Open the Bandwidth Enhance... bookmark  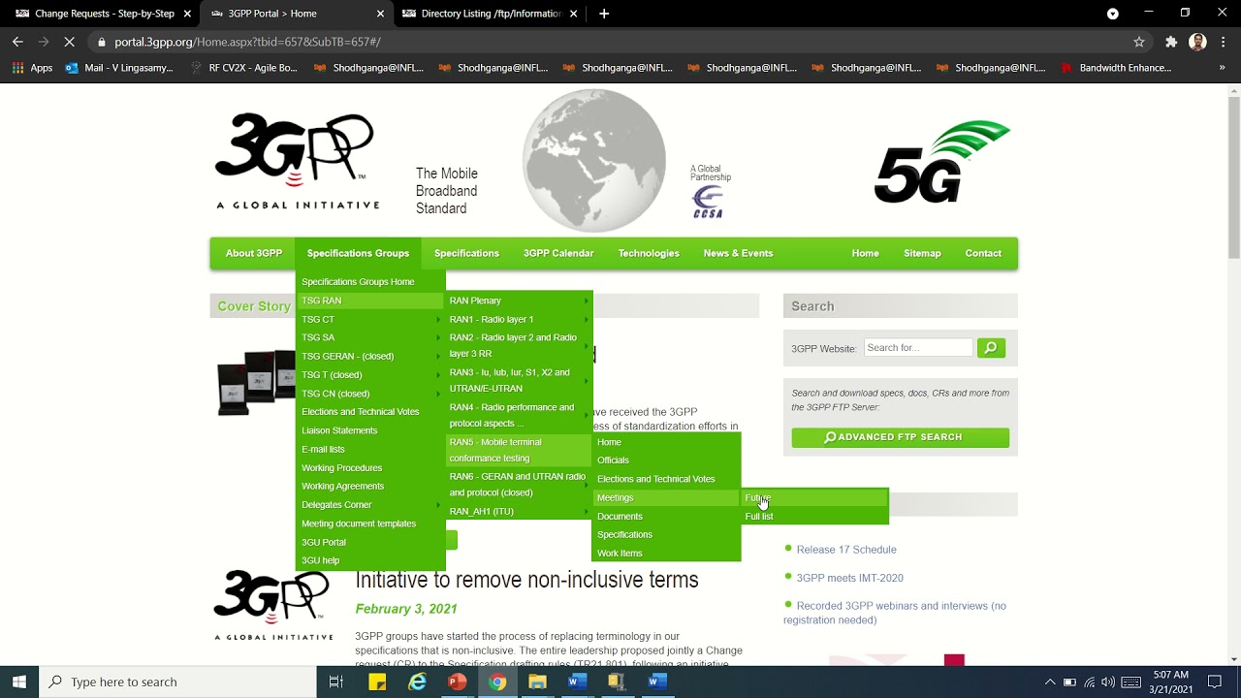point(1116,68)
